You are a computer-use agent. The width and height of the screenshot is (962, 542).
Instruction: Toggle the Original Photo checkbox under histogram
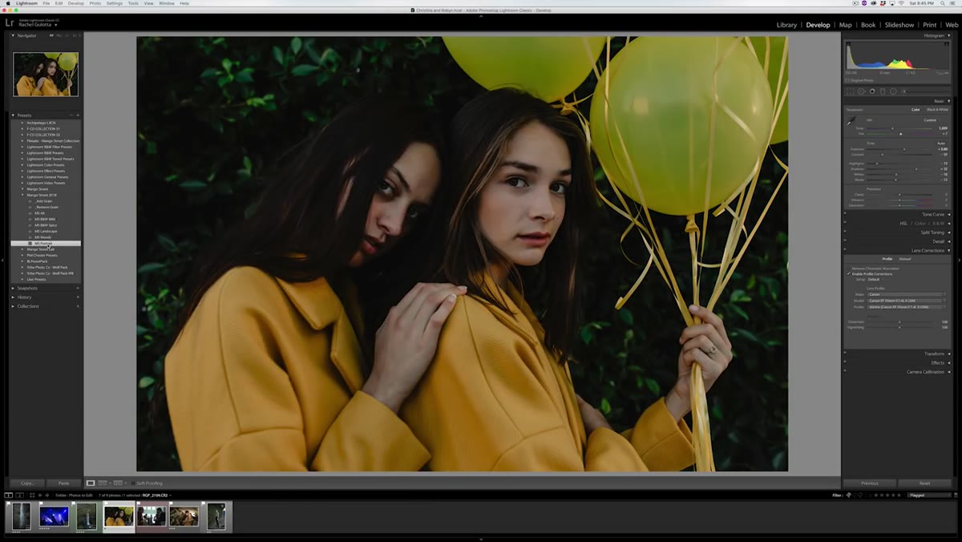coord(847,80)
